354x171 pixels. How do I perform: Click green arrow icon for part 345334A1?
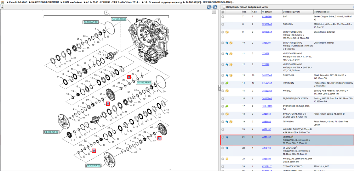pyautogui.click(x=227, y=83)
